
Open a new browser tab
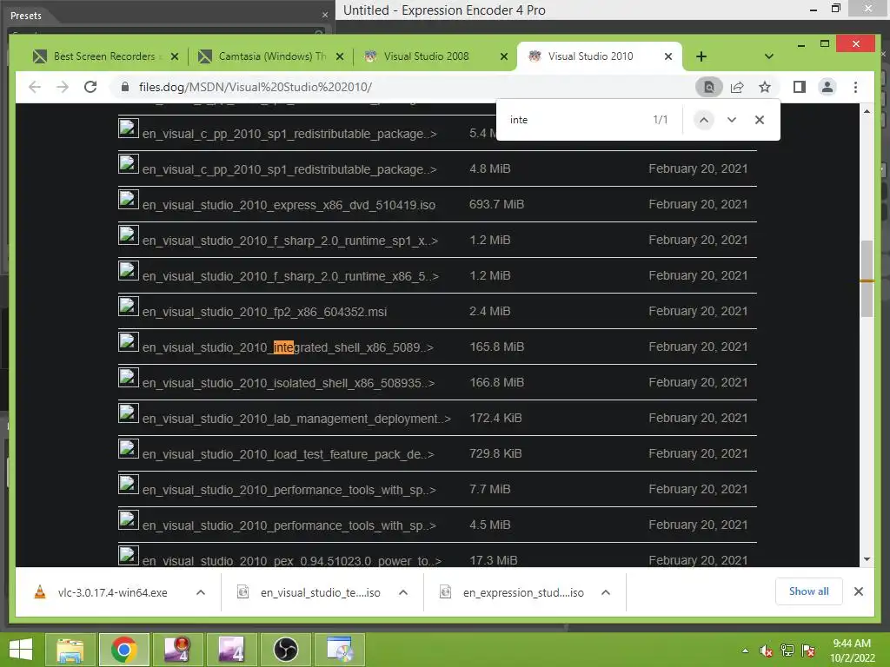point(701,56)
